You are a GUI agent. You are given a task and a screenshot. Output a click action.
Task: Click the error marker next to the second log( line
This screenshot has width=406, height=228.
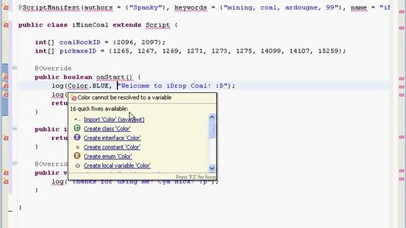[6, 94]
